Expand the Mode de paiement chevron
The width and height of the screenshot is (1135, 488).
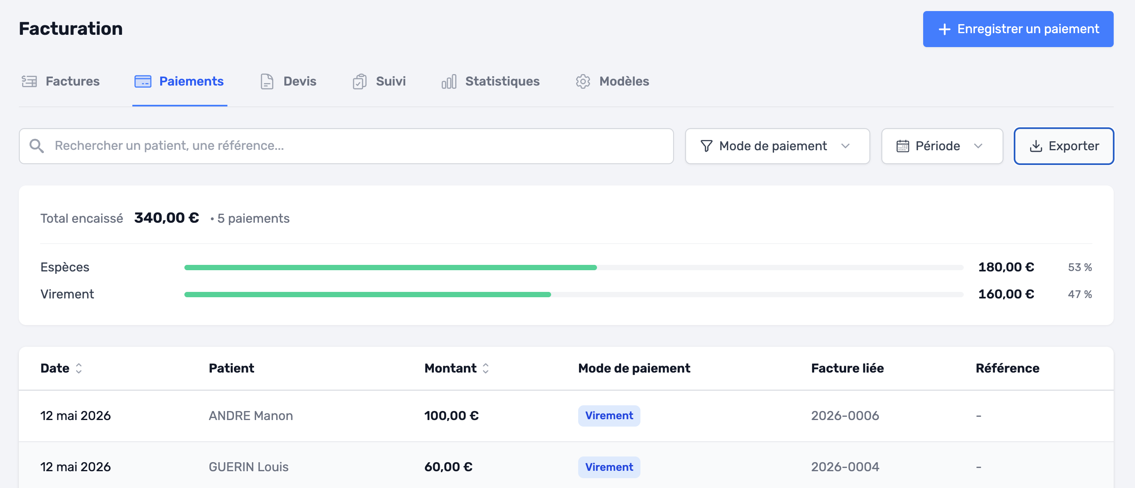845,146
